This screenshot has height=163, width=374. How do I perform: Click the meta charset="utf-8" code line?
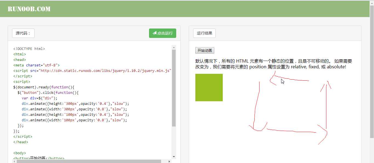tap(36, 65)
